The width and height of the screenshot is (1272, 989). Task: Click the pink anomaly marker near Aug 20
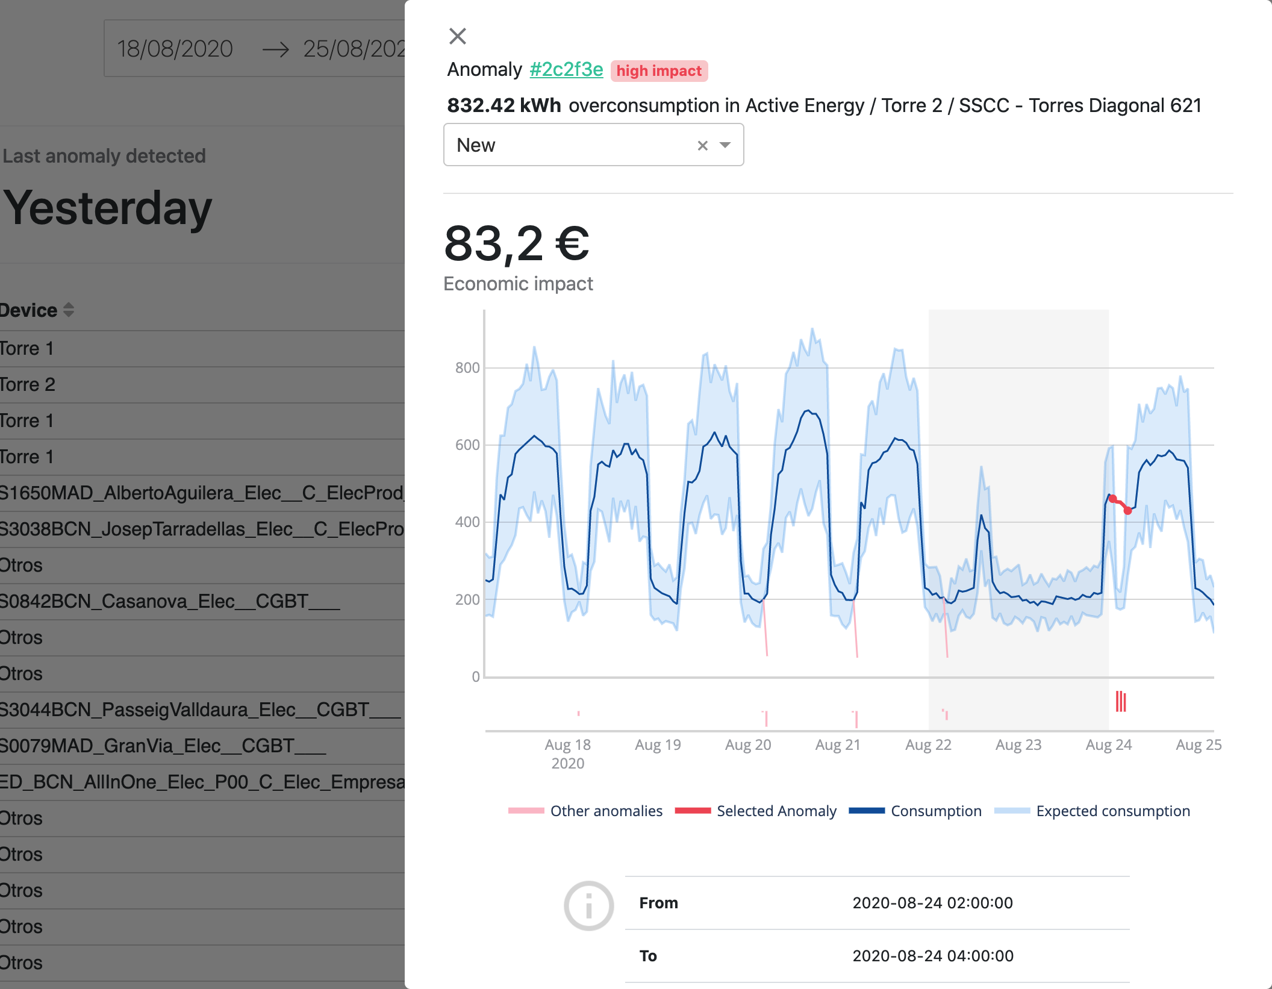coord(765,718)
